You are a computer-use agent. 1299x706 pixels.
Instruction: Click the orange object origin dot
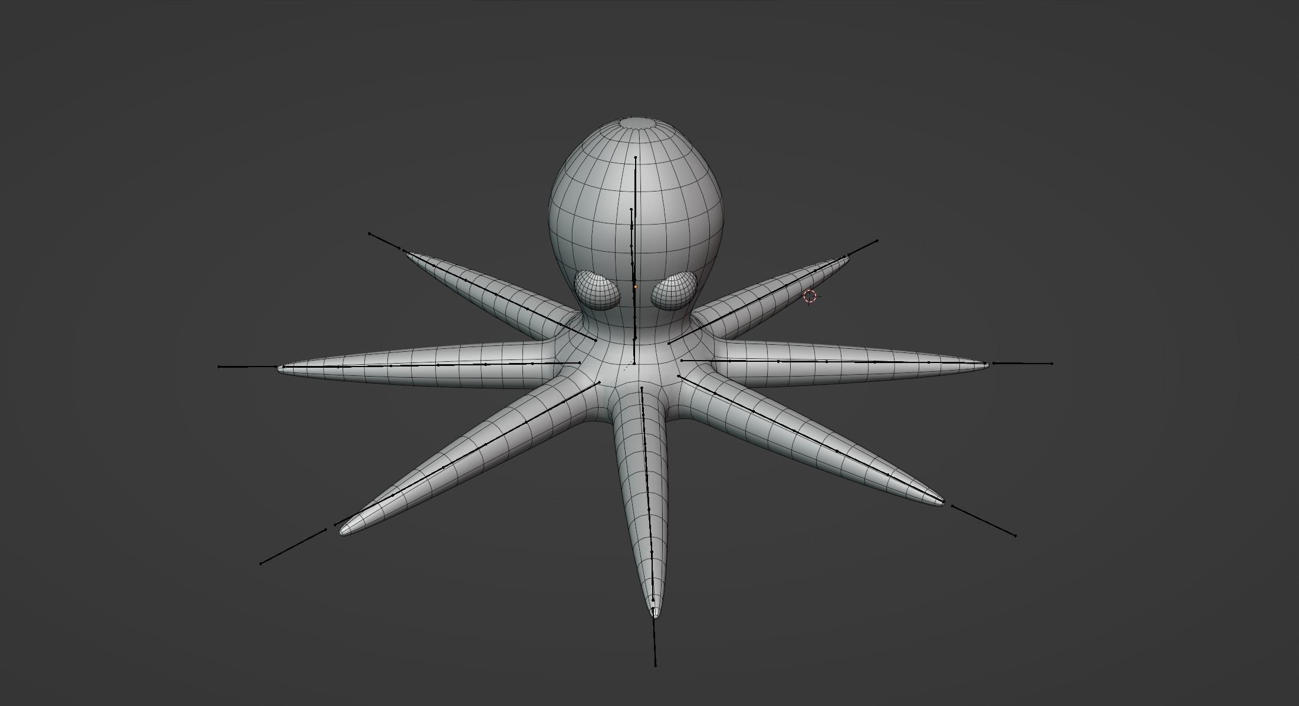[x=636, y=286]
